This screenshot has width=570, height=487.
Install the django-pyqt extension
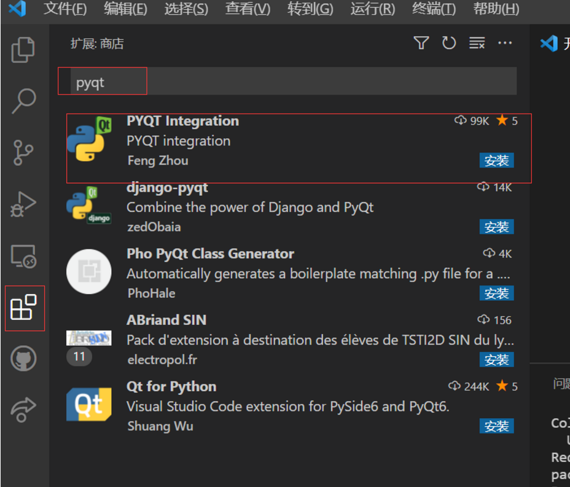click(x=496, y=227)
